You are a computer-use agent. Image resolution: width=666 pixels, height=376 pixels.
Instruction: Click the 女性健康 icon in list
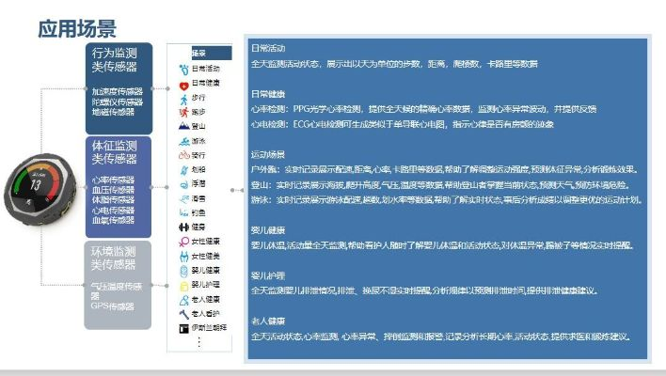pyautogui.click(x=183, y=242)
